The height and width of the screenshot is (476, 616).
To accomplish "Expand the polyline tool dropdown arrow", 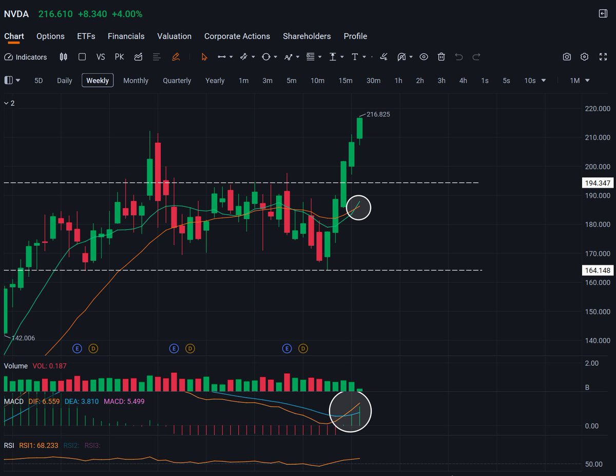I will click(x=298, y=57).
